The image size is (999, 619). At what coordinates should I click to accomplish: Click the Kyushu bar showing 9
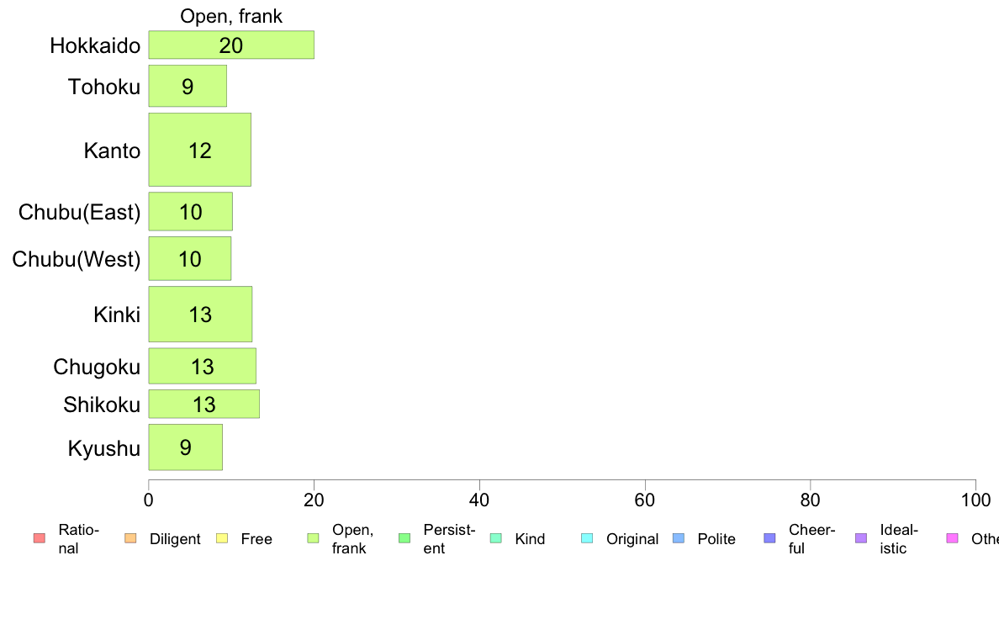click(185, 447)
